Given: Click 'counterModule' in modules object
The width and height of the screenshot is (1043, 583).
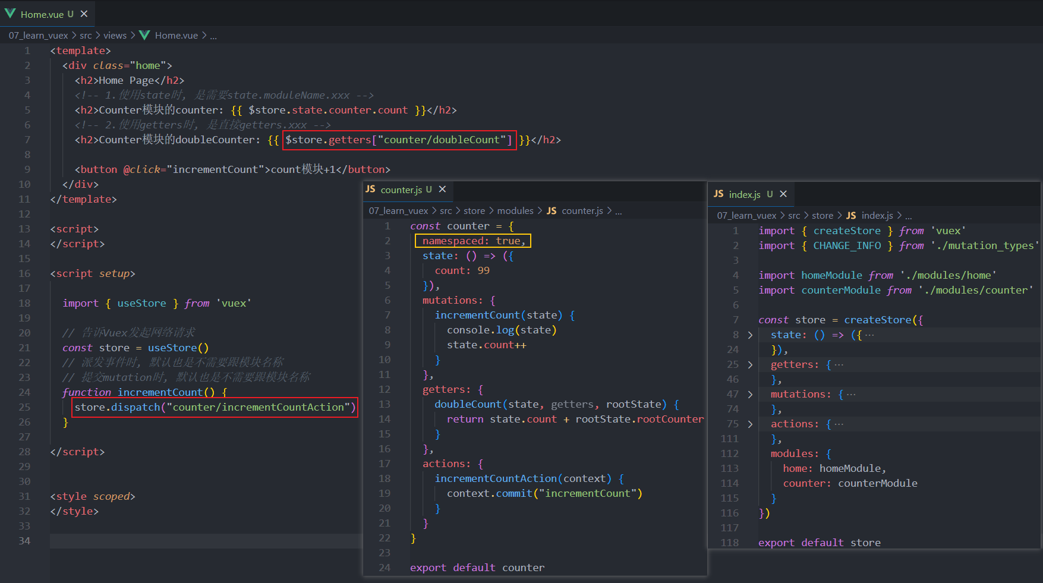Looking at the screenshot, I should pyautogui.click(x=878, y=483).
